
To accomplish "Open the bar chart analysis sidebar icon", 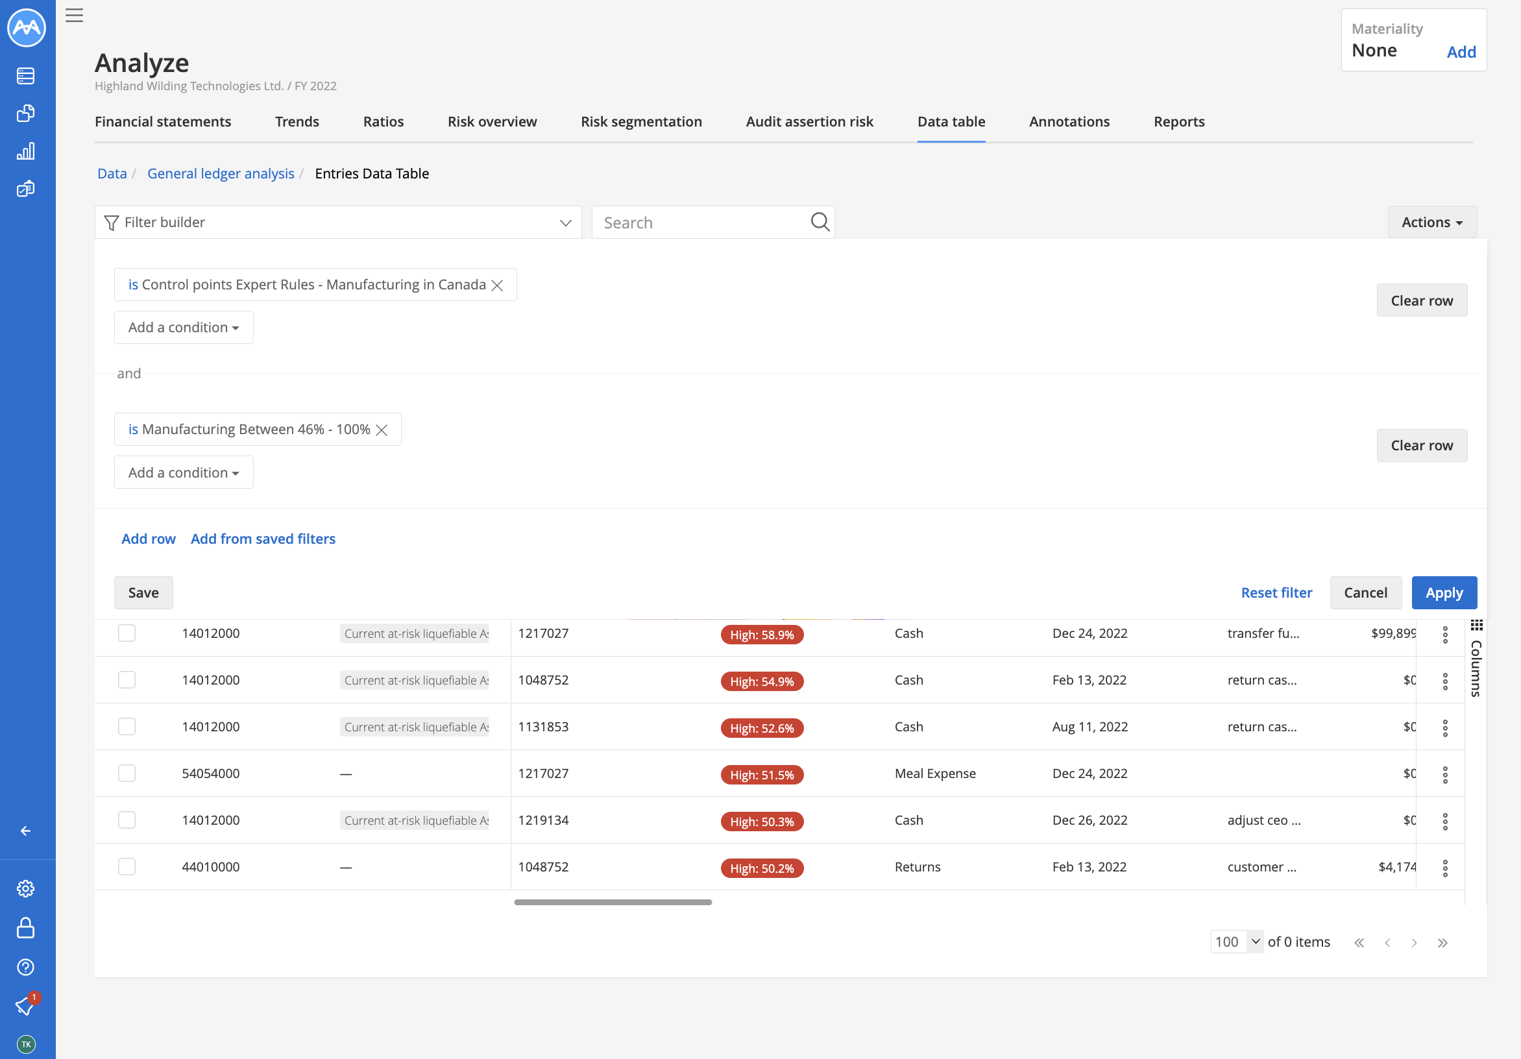I will pyautogui.click(x=26, y=151).
